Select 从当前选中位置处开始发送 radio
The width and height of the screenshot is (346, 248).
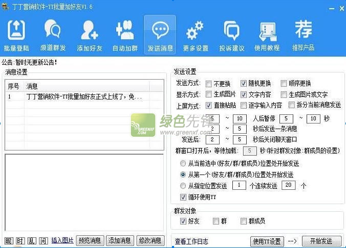click(x=183, y=163)
